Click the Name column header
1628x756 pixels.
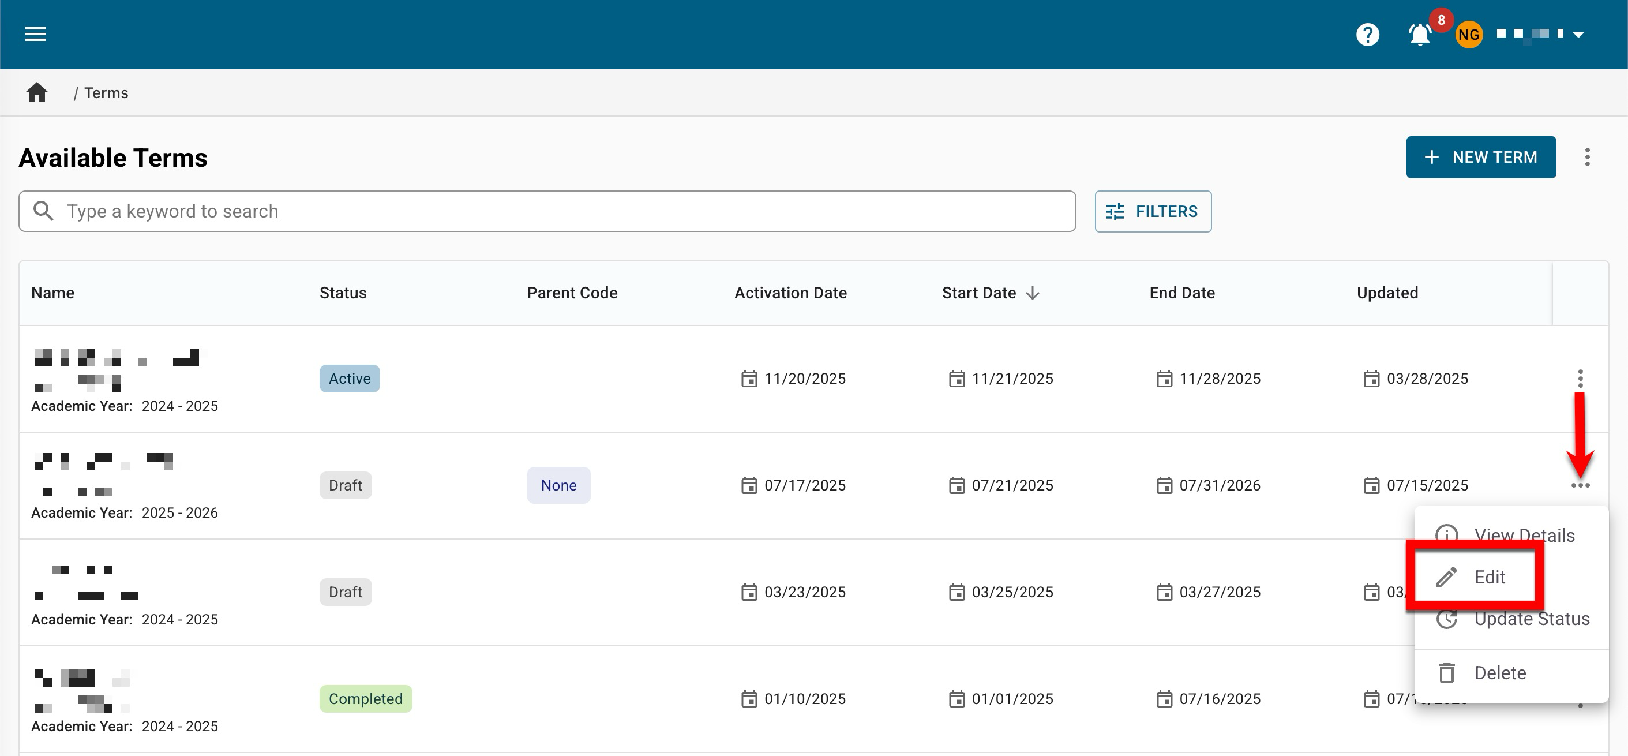pyautogui.click(x=53, y=293)
